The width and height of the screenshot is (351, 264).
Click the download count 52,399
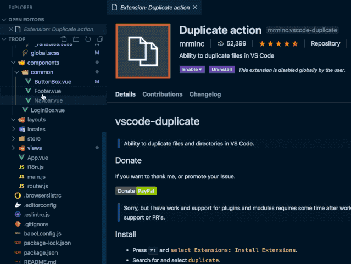pos(231,43)
